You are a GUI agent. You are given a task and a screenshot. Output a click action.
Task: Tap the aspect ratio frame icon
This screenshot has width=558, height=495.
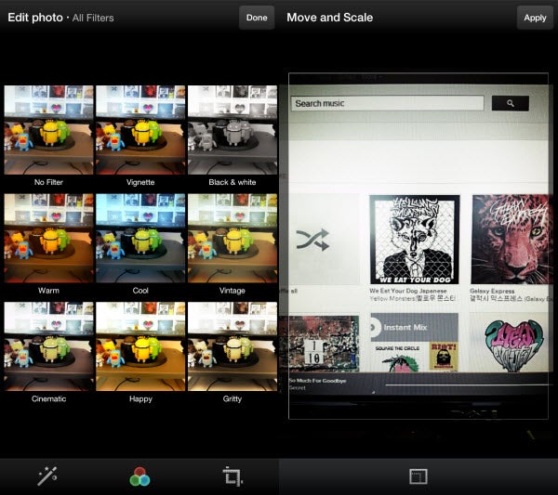418,476
